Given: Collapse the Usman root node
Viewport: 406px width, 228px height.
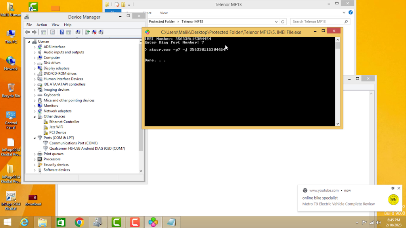Looking at the screenshot, I should click(x=29, y=42).
